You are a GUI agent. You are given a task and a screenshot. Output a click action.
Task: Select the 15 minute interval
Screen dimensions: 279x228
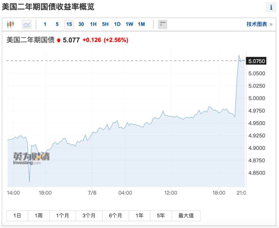(69, 24)
